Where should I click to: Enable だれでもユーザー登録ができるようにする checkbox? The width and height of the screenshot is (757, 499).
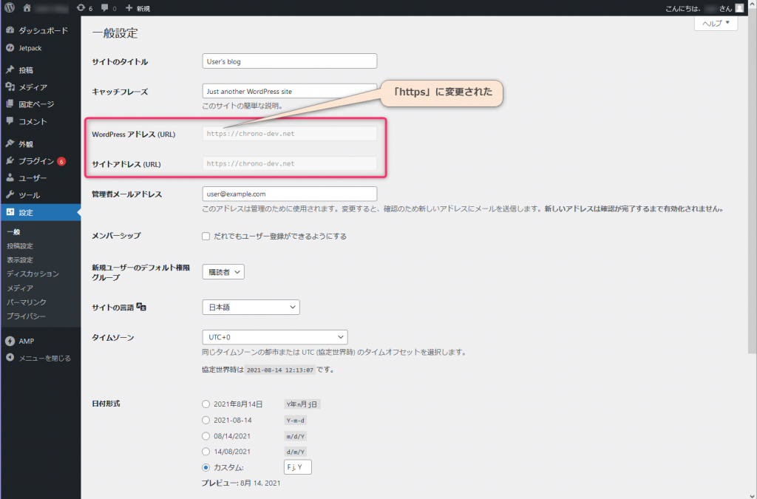pyautogui.click(x=206, y=237)
